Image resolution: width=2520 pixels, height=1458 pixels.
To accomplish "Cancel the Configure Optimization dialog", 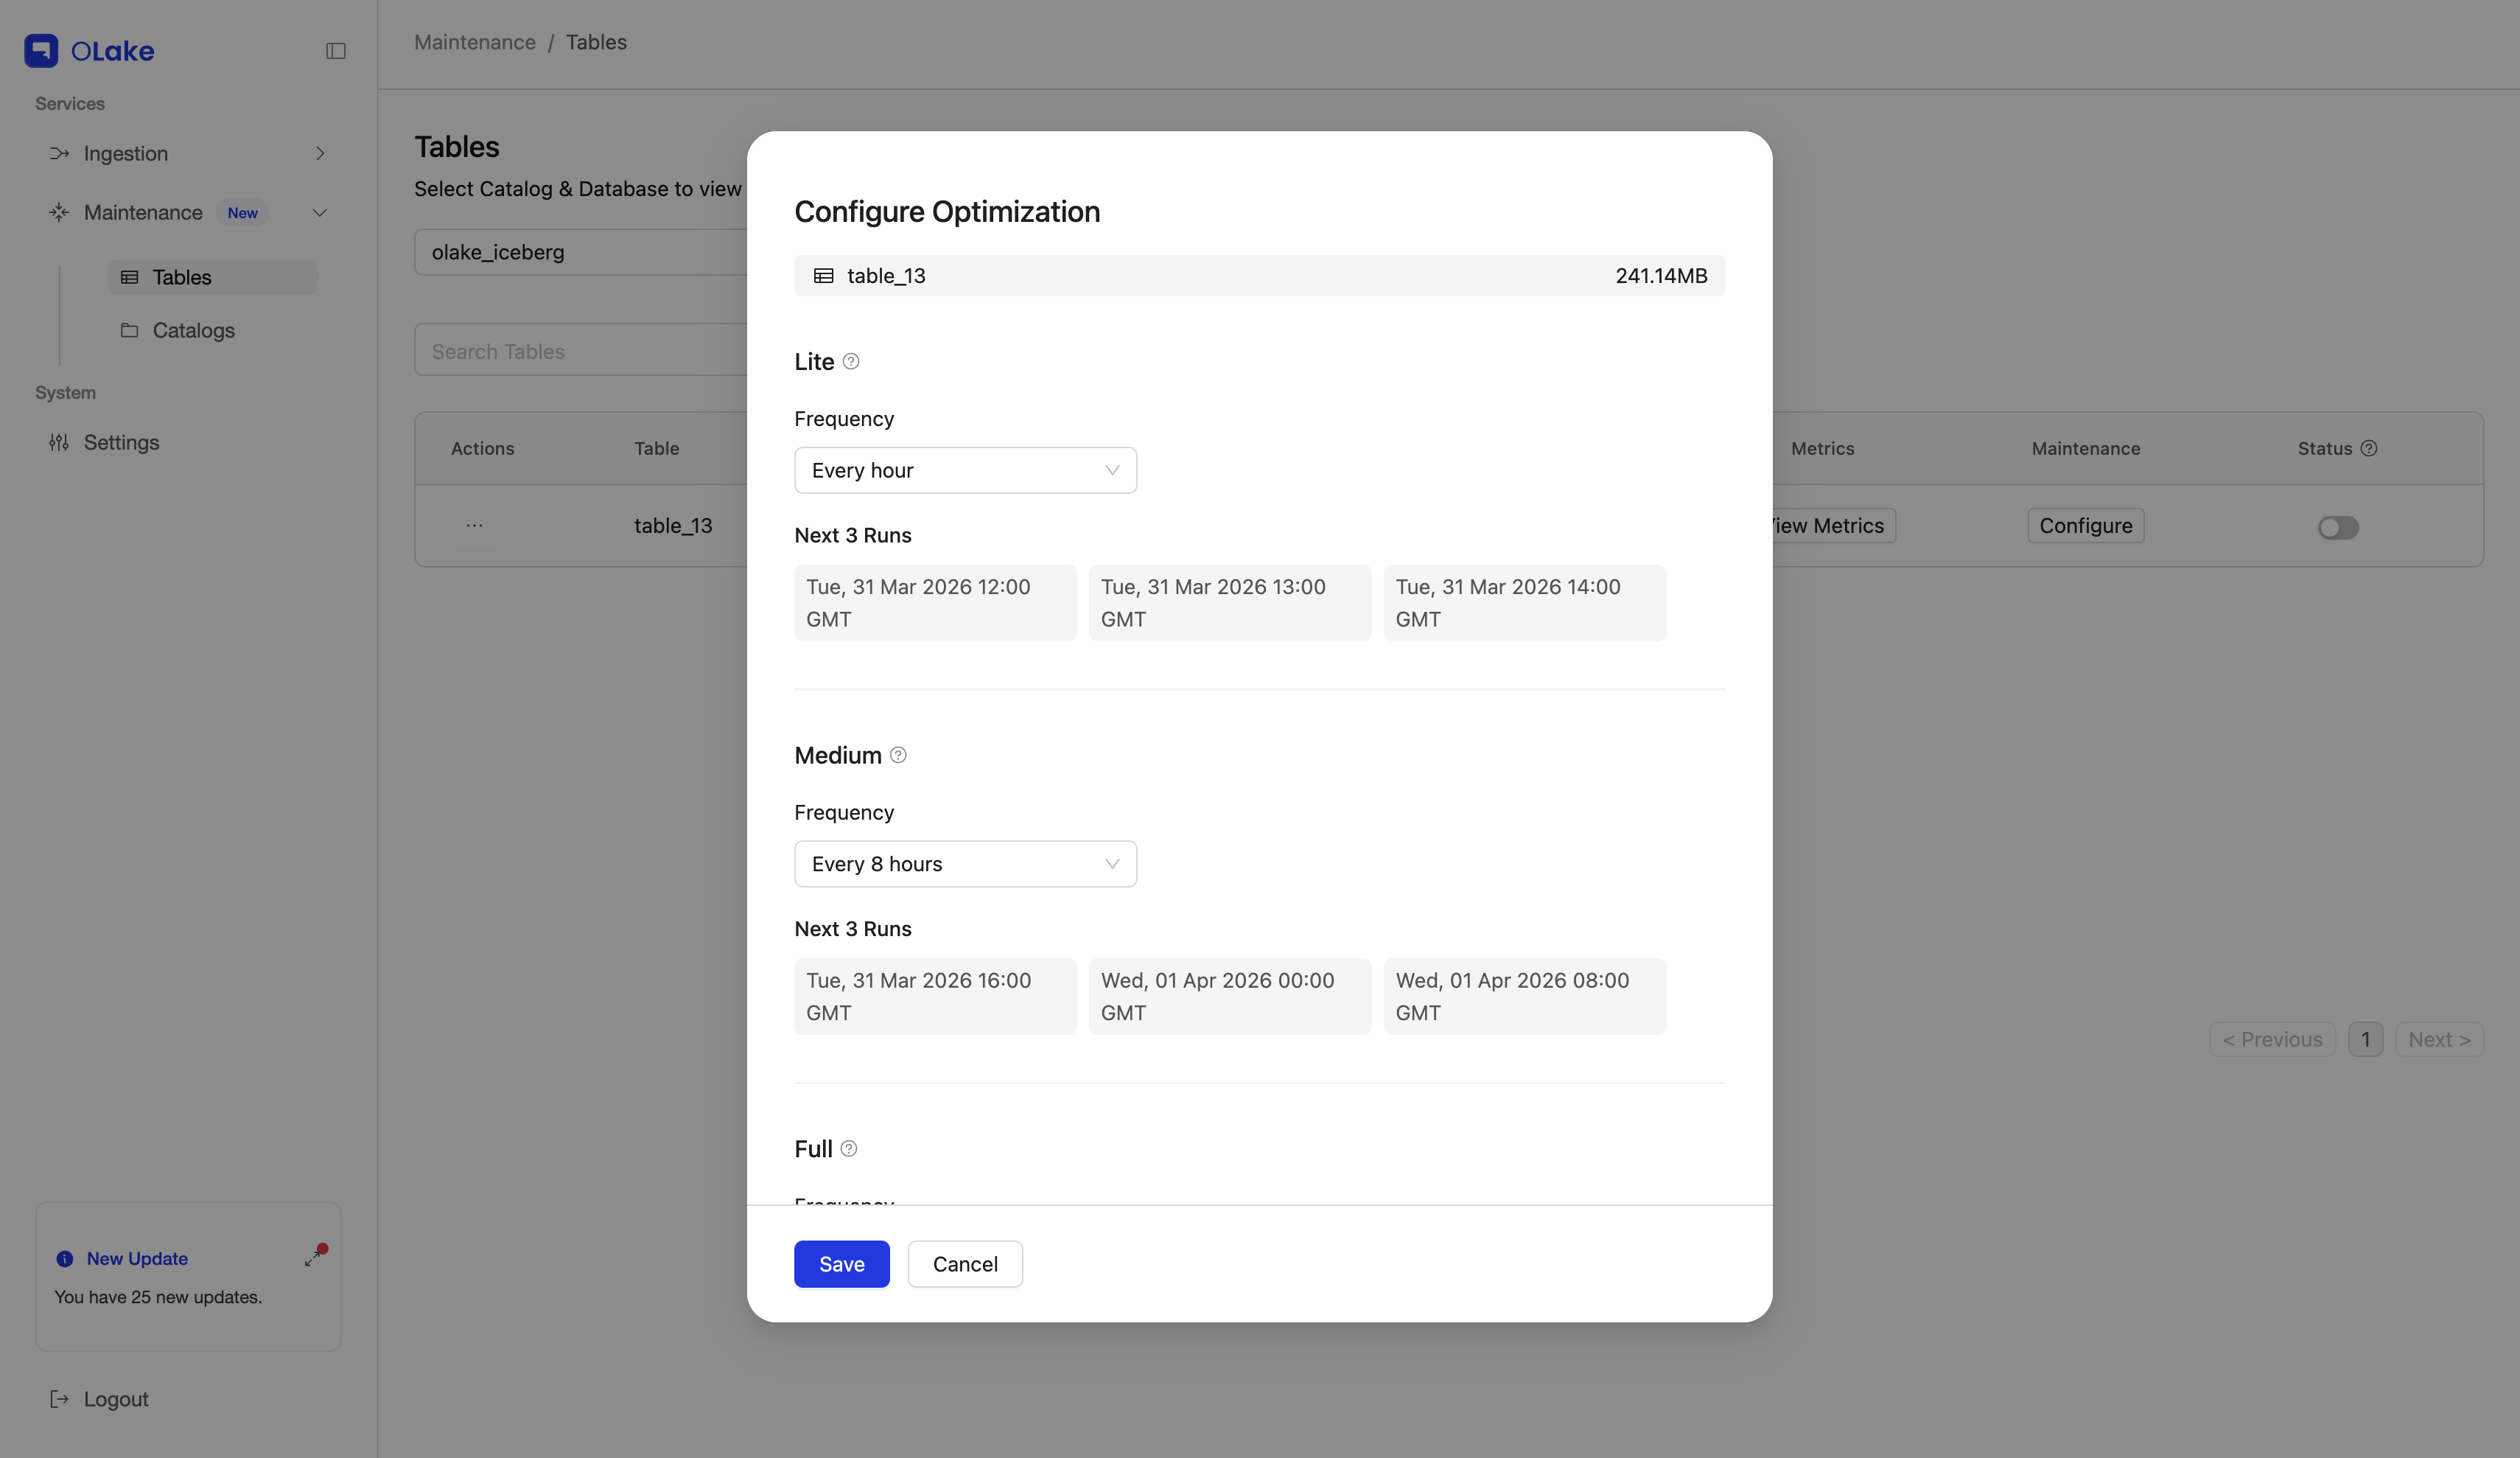I will point(964,1264).
